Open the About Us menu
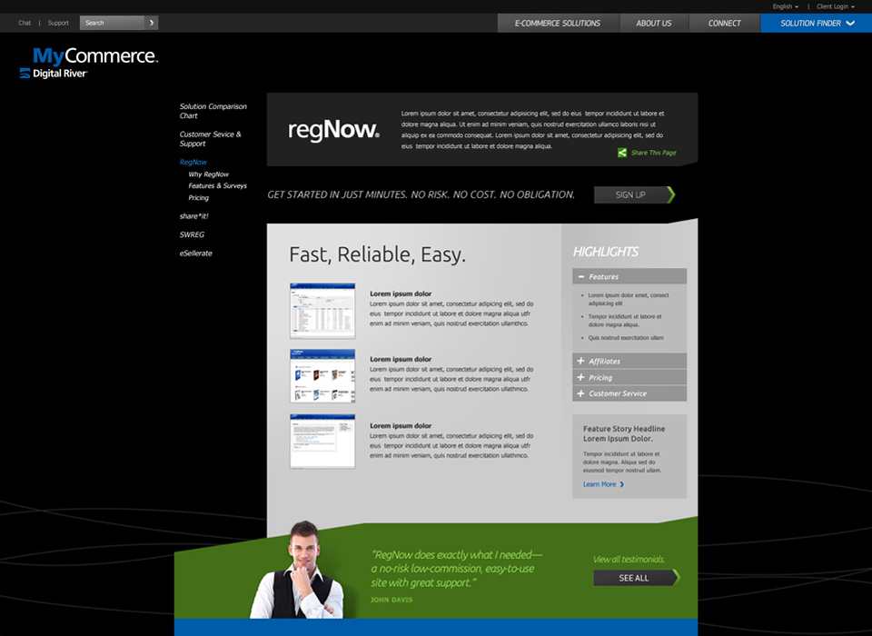The width and height of the screenshot is (872, 636). 654,24
